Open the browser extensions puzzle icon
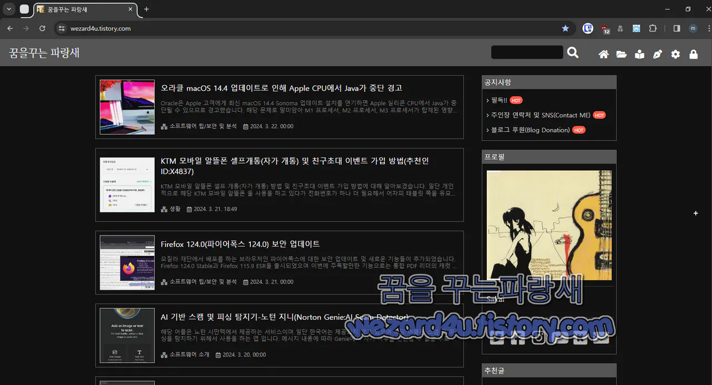Screen dimensions: 712x385 tap(652, 28)
